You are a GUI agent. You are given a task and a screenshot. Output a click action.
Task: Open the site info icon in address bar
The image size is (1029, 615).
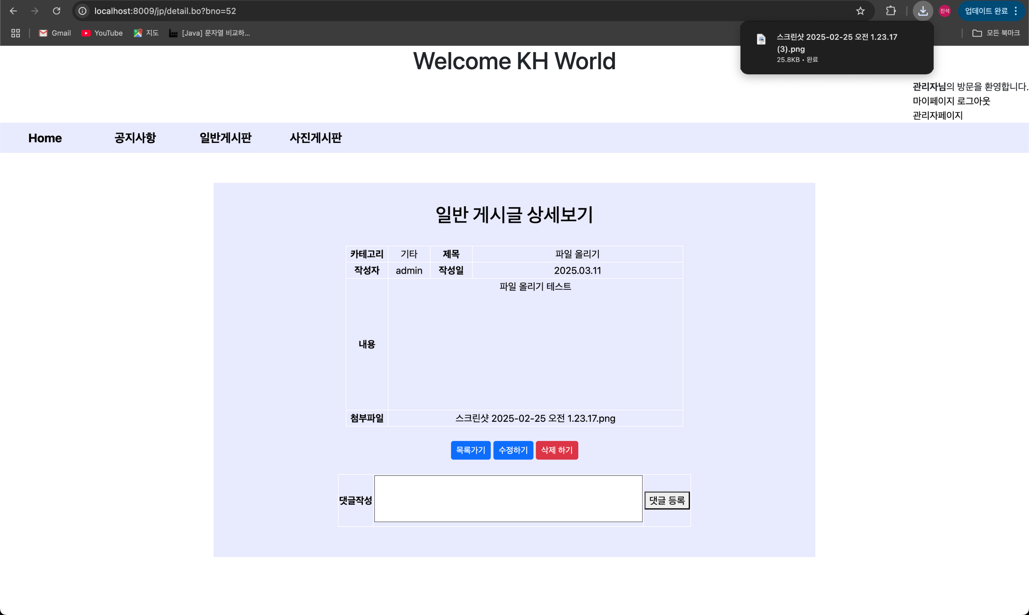tap(83, 11)
